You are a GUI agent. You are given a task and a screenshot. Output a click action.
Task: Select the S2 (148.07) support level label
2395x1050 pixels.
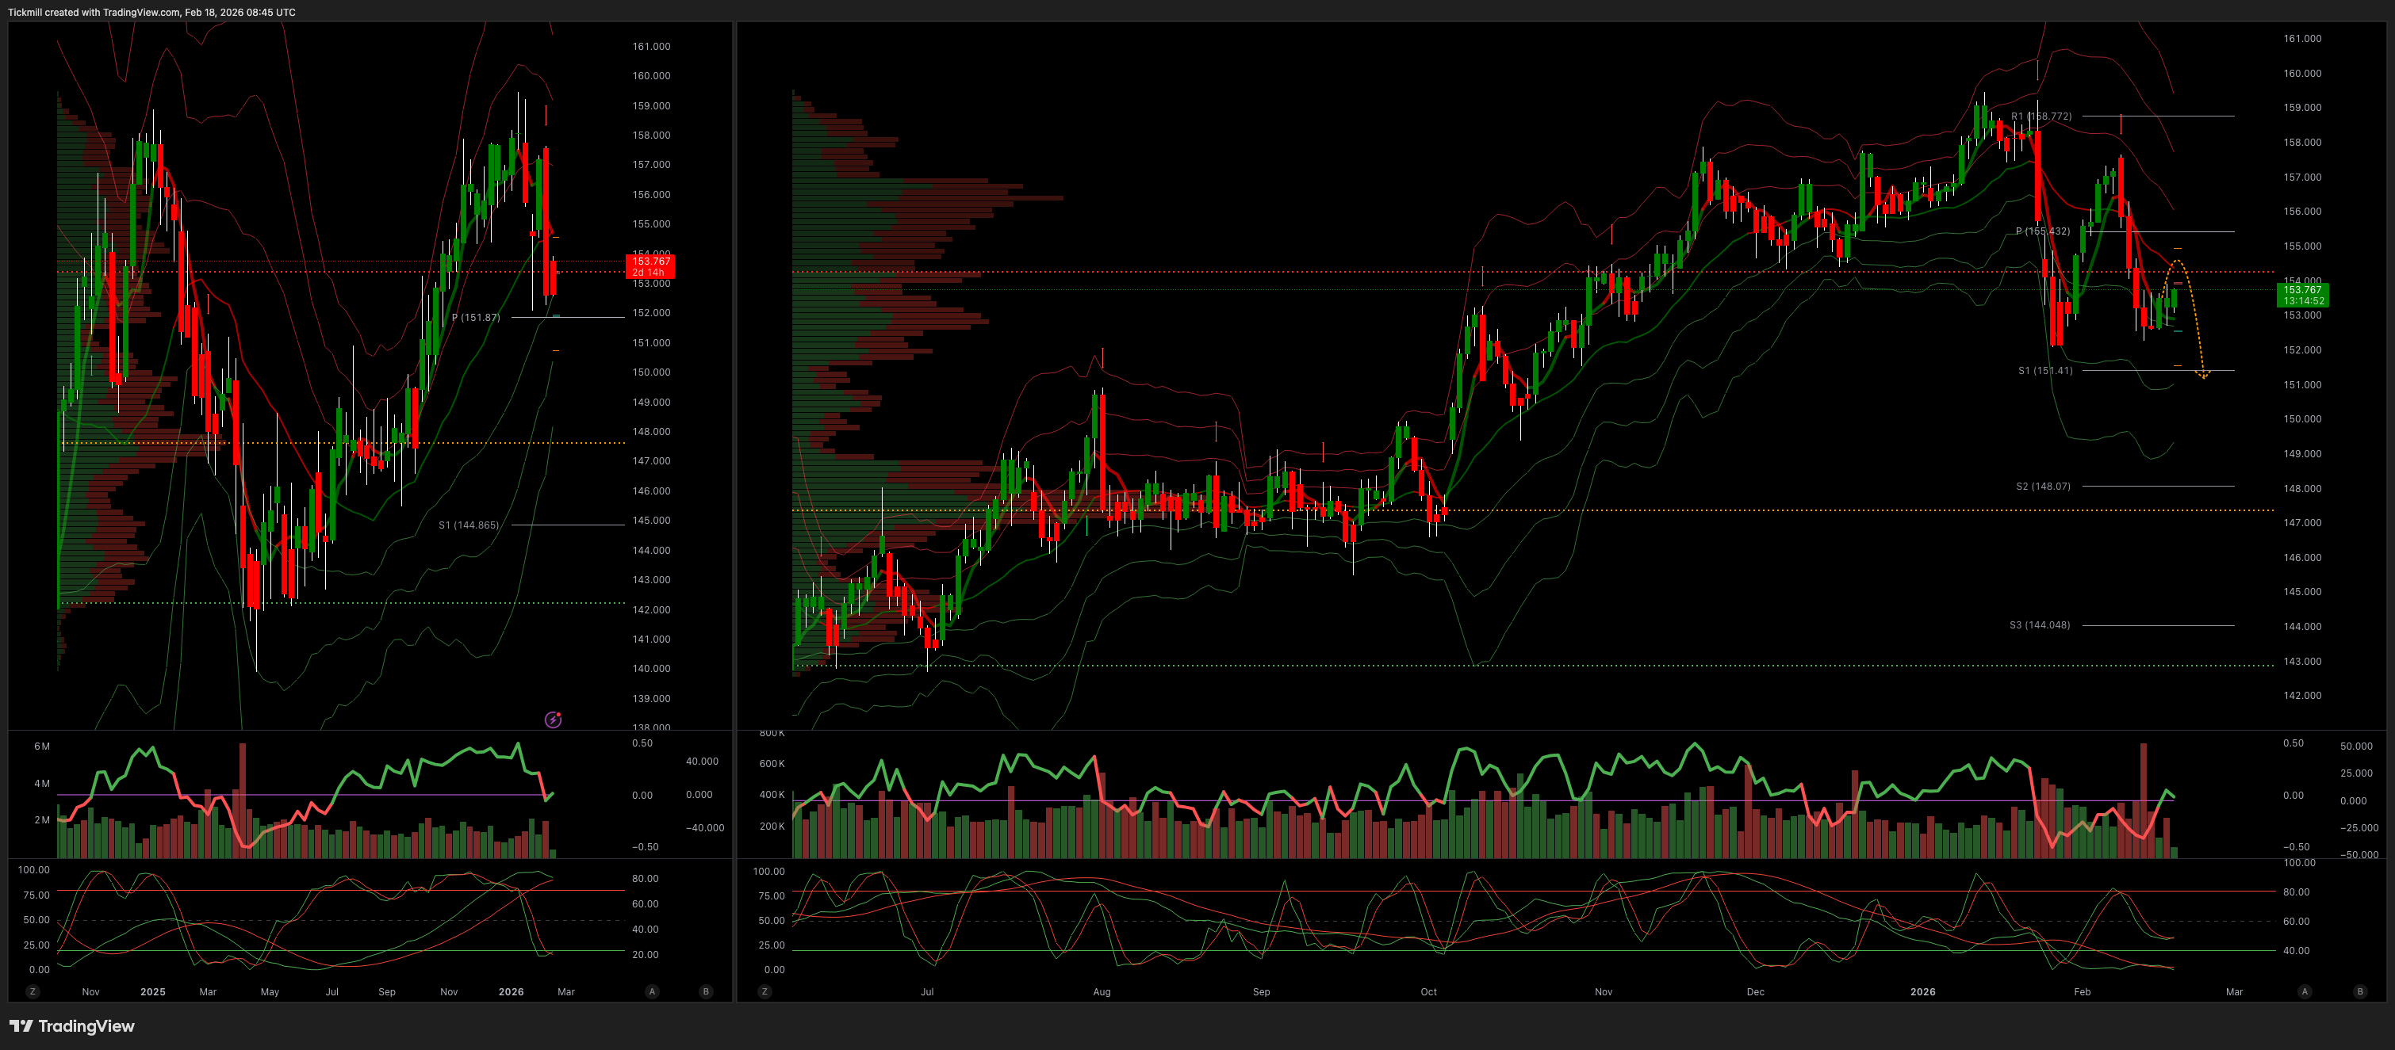[x=2043, y=486]
